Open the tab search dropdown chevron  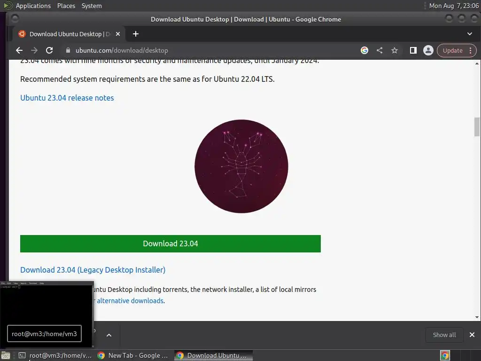coord(470,34)
